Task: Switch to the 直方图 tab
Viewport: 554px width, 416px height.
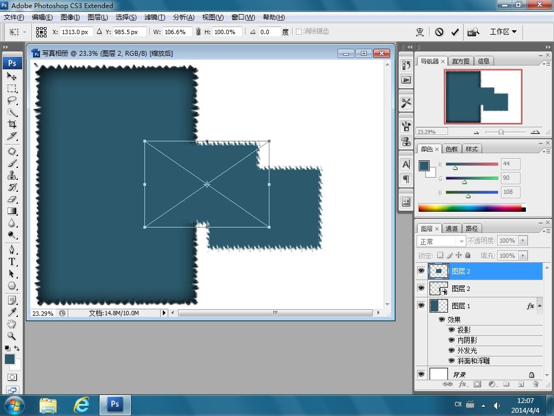Action: pyautogui.click(x=460, y=61)
